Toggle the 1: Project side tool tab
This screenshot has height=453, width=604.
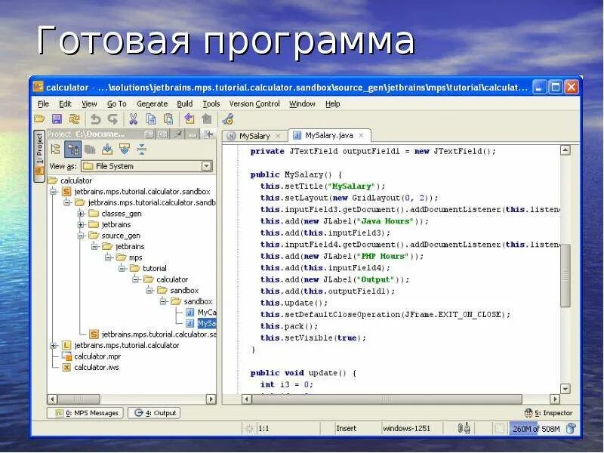pyautogui.click(x=39, y=156)
